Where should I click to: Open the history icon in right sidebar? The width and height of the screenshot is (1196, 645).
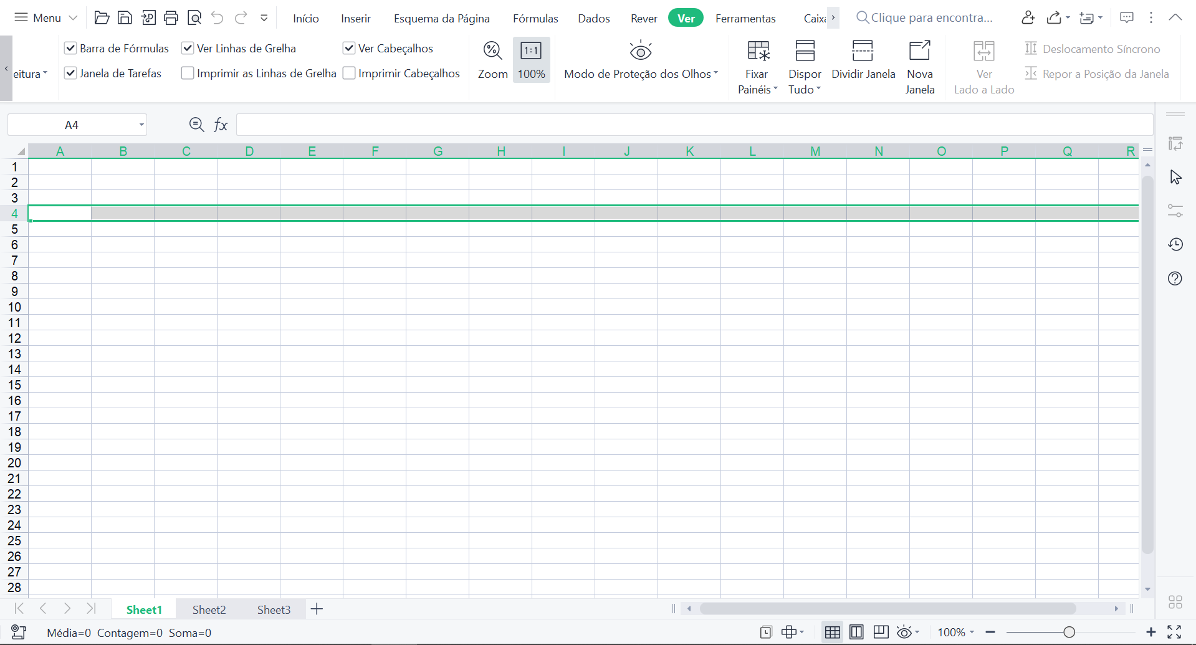[x=1175, y=244]
